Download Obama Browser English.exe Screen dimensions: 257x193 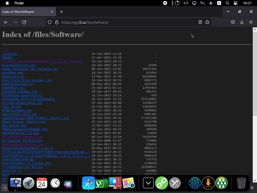click(24, 122)
